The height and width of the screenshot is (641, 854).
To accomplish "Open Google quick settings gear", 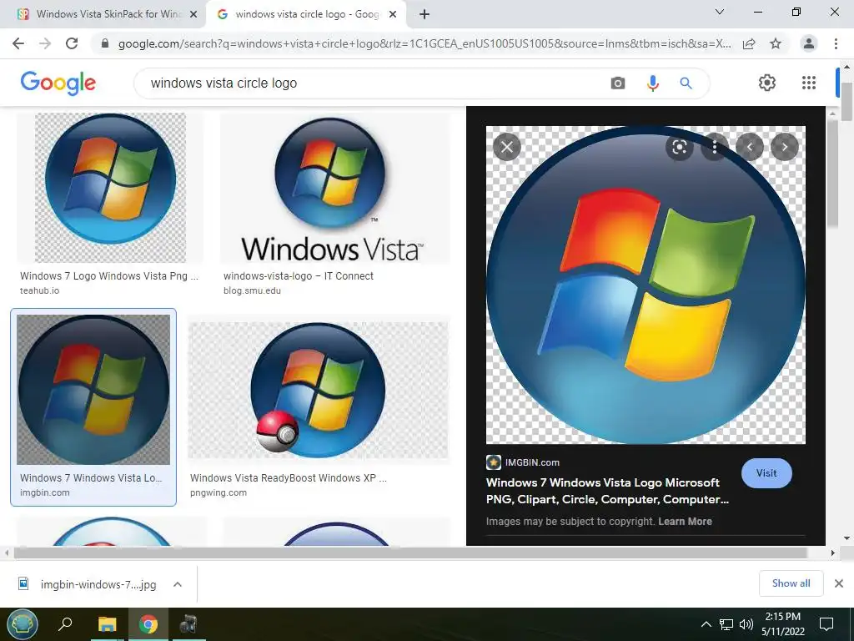I will 767,83.
